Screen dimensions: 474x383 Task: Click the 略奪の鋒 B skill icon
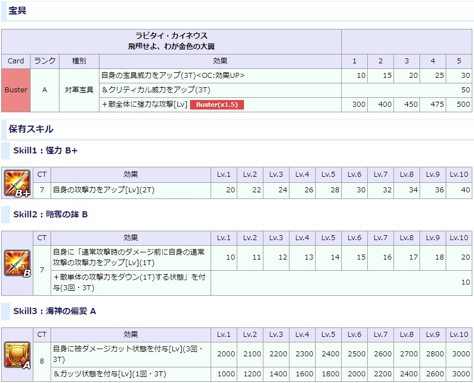pyautogui.click(x=17, y=263)
